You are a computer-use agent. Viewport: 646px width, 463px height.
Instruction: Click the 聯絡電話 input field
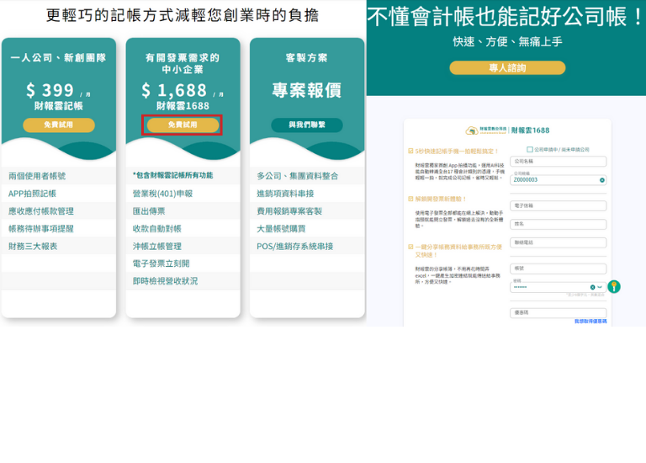[x=559, y=242]
